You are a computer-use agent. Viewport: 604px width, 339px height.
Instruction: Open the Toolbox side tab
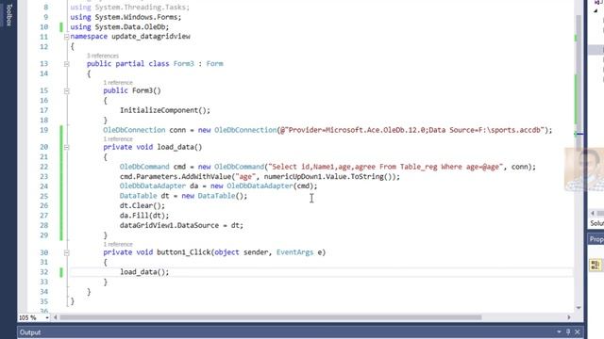click(8, 15)
